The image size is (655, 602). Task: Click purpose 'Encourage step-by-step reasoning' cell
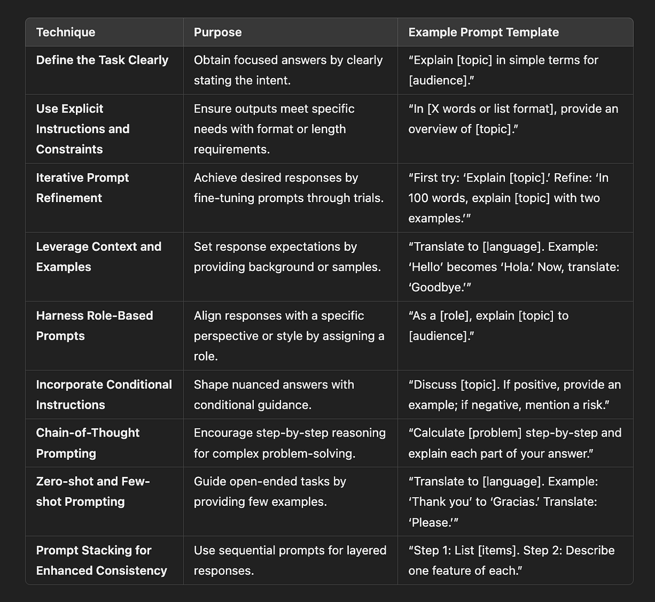pyautogui.click(x=290, y=443)
